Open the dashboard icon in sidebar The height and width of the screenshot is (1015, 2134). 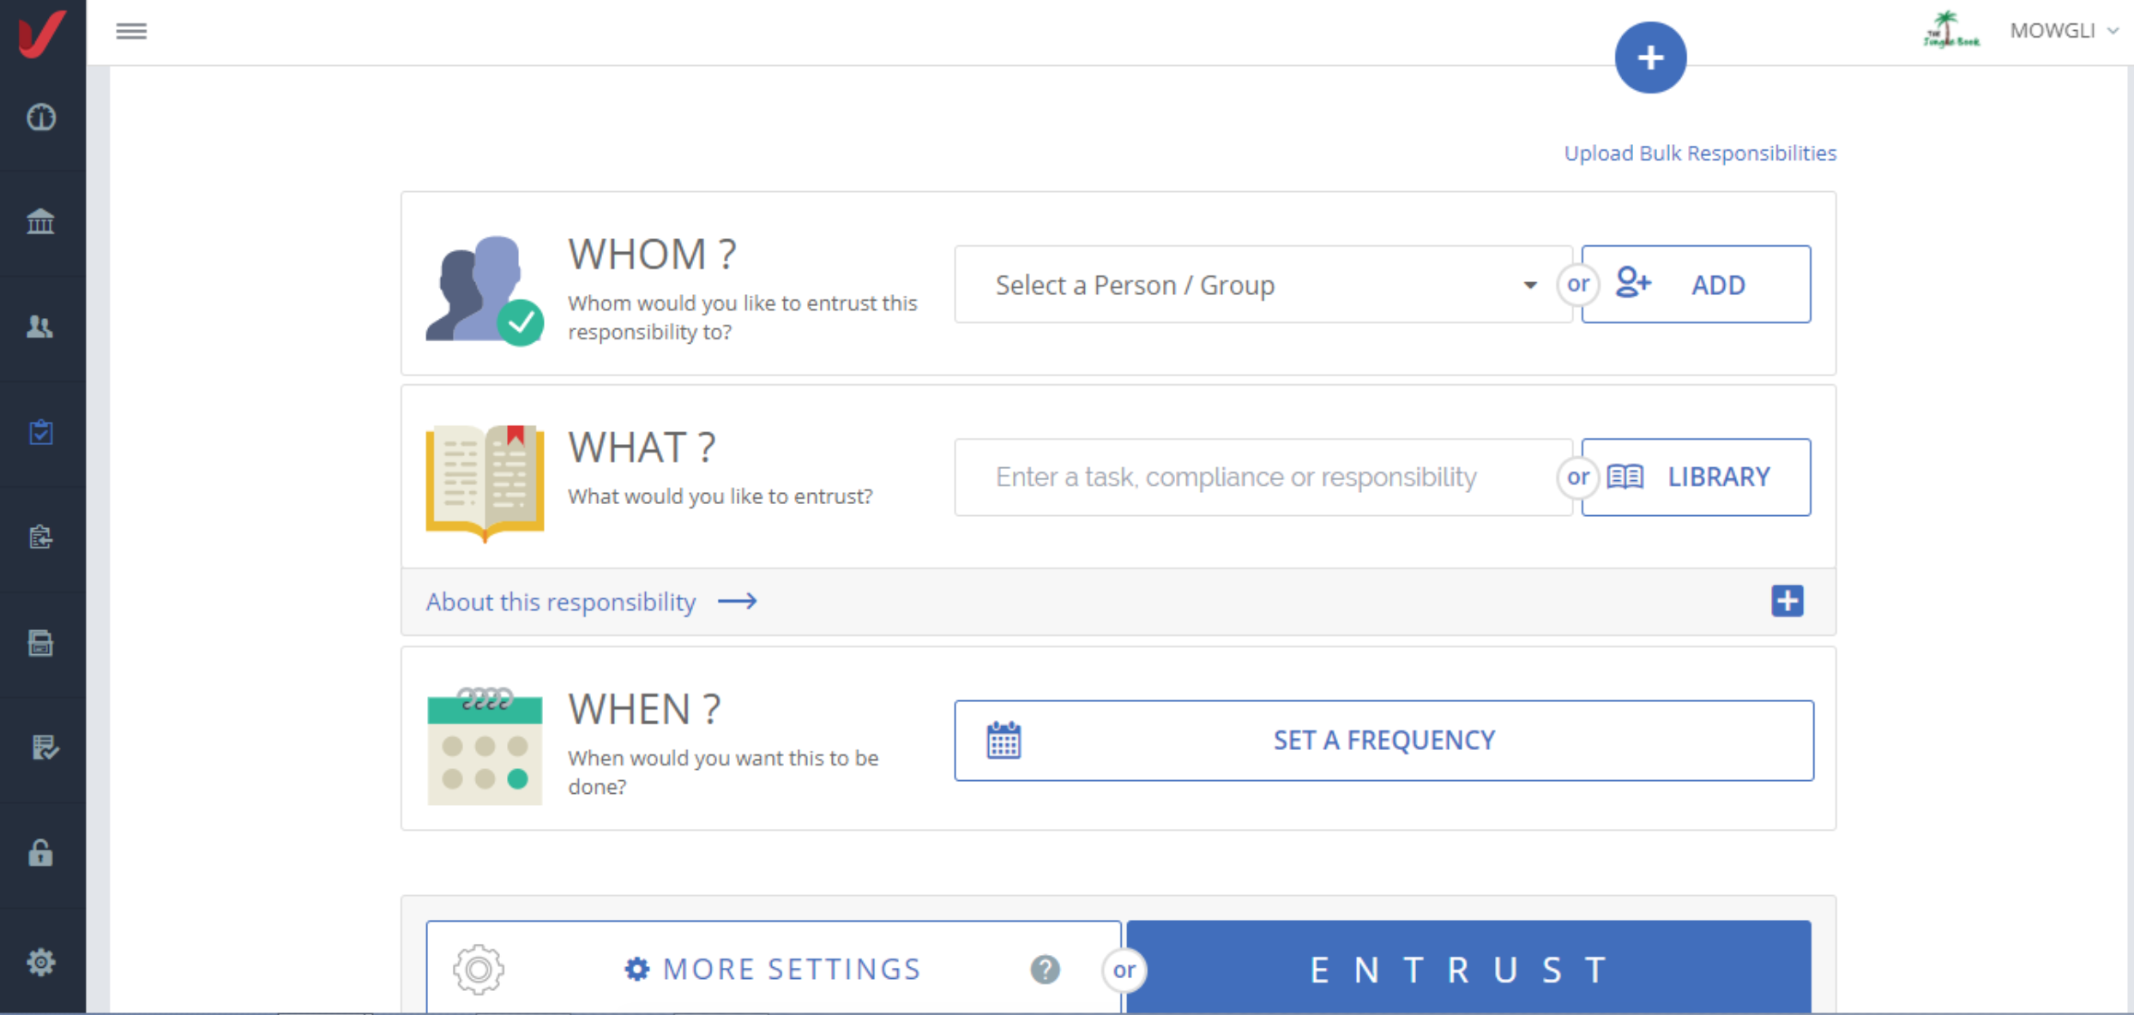(x=41, y=117)
